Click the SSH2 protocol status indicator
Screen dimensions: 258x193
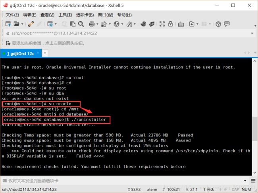tap(134, 189)
